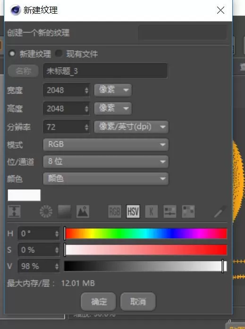Image resolution: width=245 pixels, height=329 pixels.
Task: Click the value brightness slider bar
Action: 146,266
